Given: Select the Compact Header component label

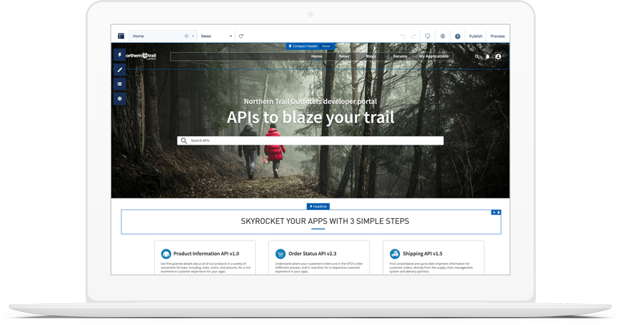Looking at the screenshot, I should [x=310, y=46].
